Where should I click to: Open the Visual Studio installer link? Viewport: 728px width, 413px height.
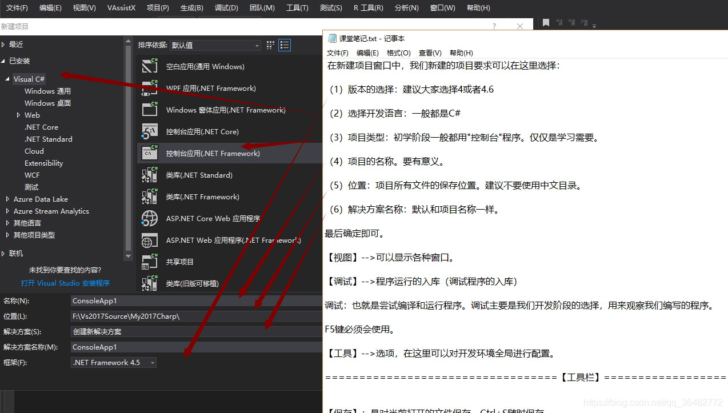point(65,283)
